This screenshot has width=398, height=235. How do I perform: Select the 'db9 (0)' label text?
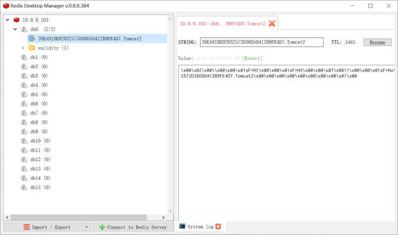[39, 132]
